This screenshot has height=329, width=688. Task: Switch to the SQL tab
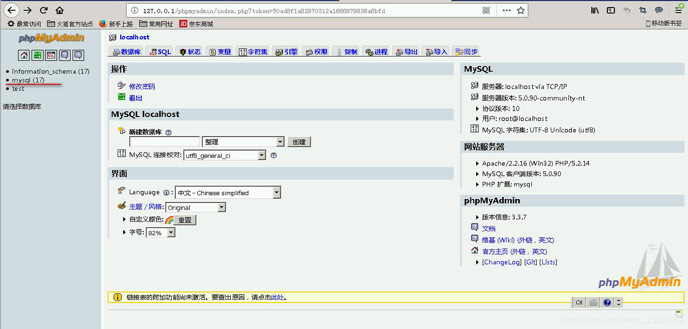[159, 51]
